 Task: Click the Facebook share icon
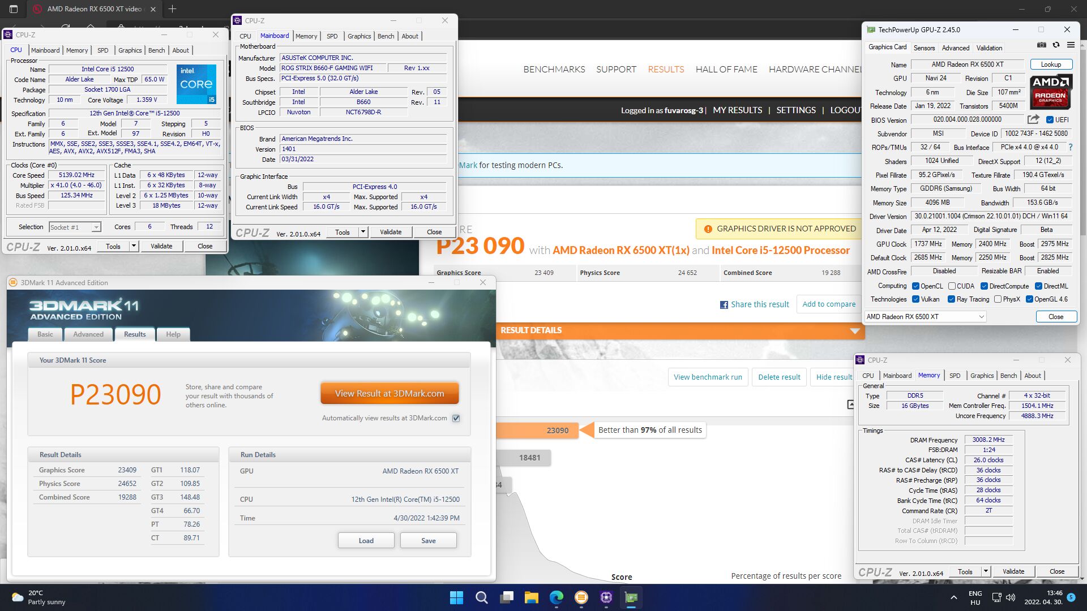(x=724, y=305)
